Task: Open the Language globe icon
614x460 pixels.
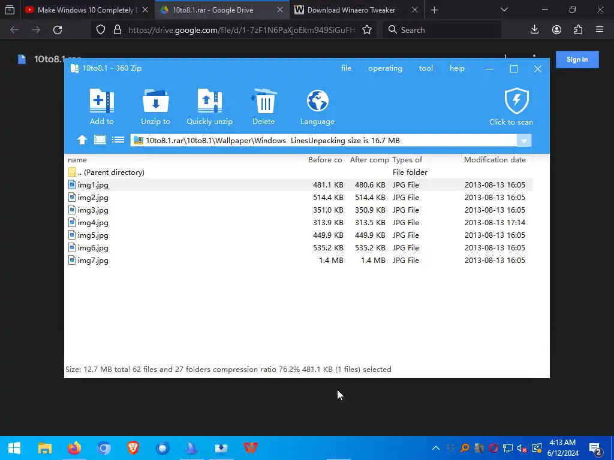Action: (x=318, y=101)
